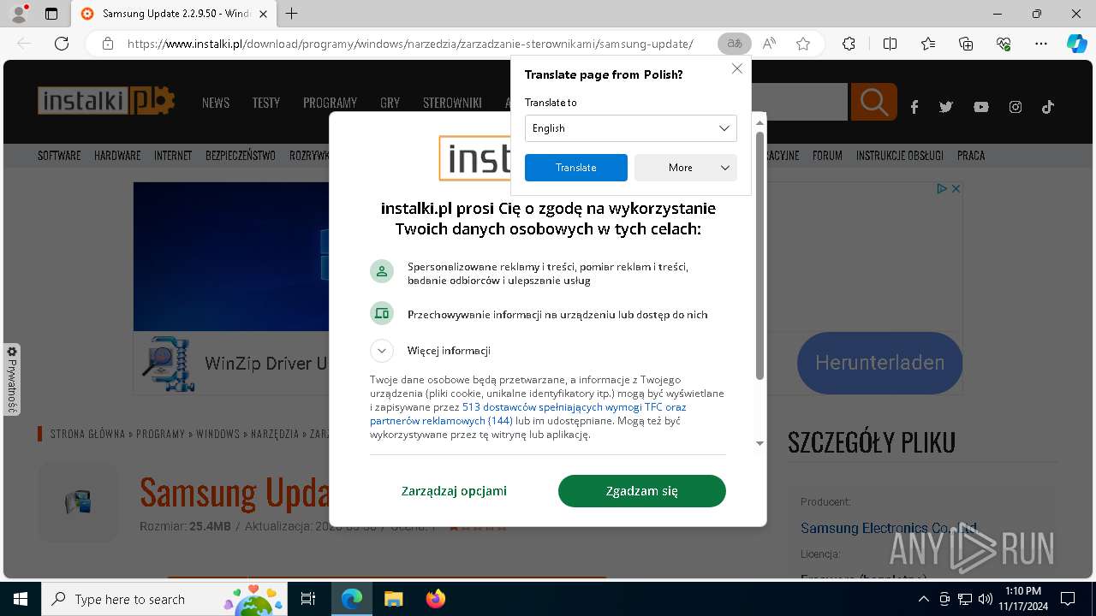Open instalki TikTok icon
1096x616 pixels.
tap(1047, 107)
